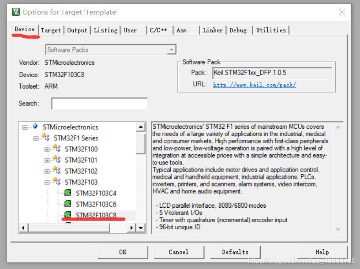The height and width of the screenshot is (269, 360).
Task: Click the description pane scroll up arrow
Action: coord(338,127)
